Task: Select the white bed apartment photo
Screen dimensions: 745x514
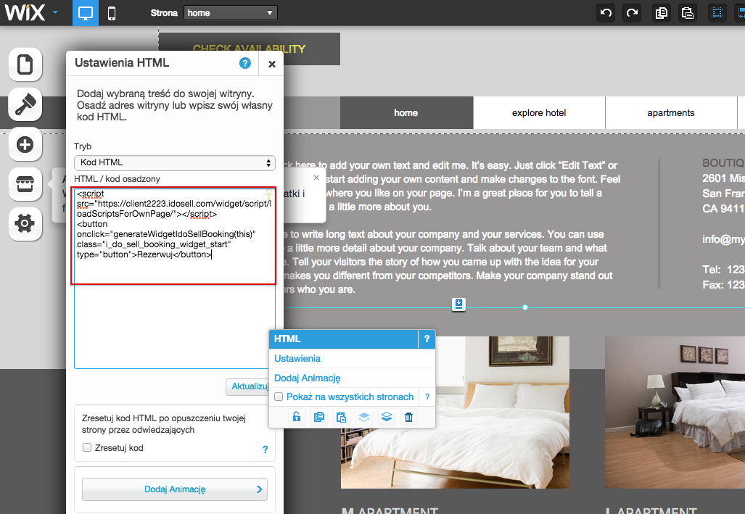Action: (x=455, y=412)
